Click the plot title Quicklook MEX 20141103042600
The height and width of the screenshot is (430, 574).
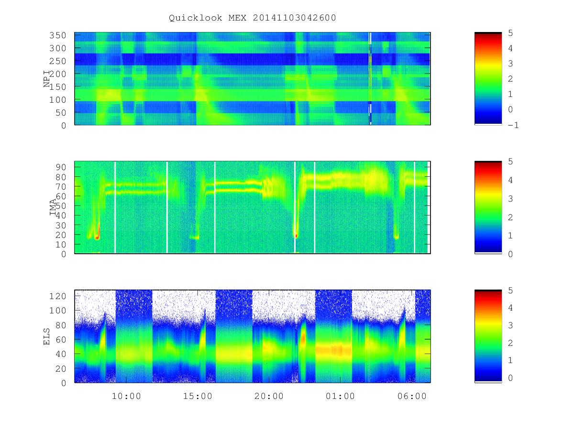tap(253, 18)
